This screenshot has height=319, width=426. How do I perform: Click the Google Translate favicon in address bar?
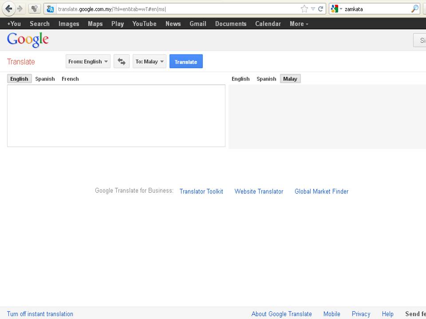[50, 9]
